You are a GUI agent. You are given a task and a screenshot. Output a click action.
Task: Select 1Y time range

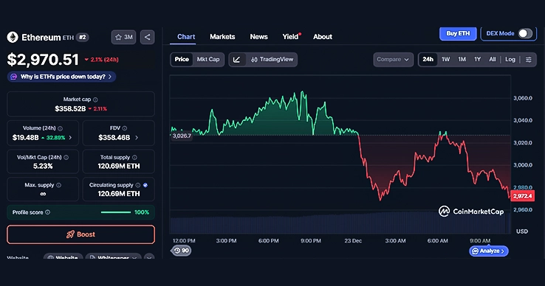478,60
